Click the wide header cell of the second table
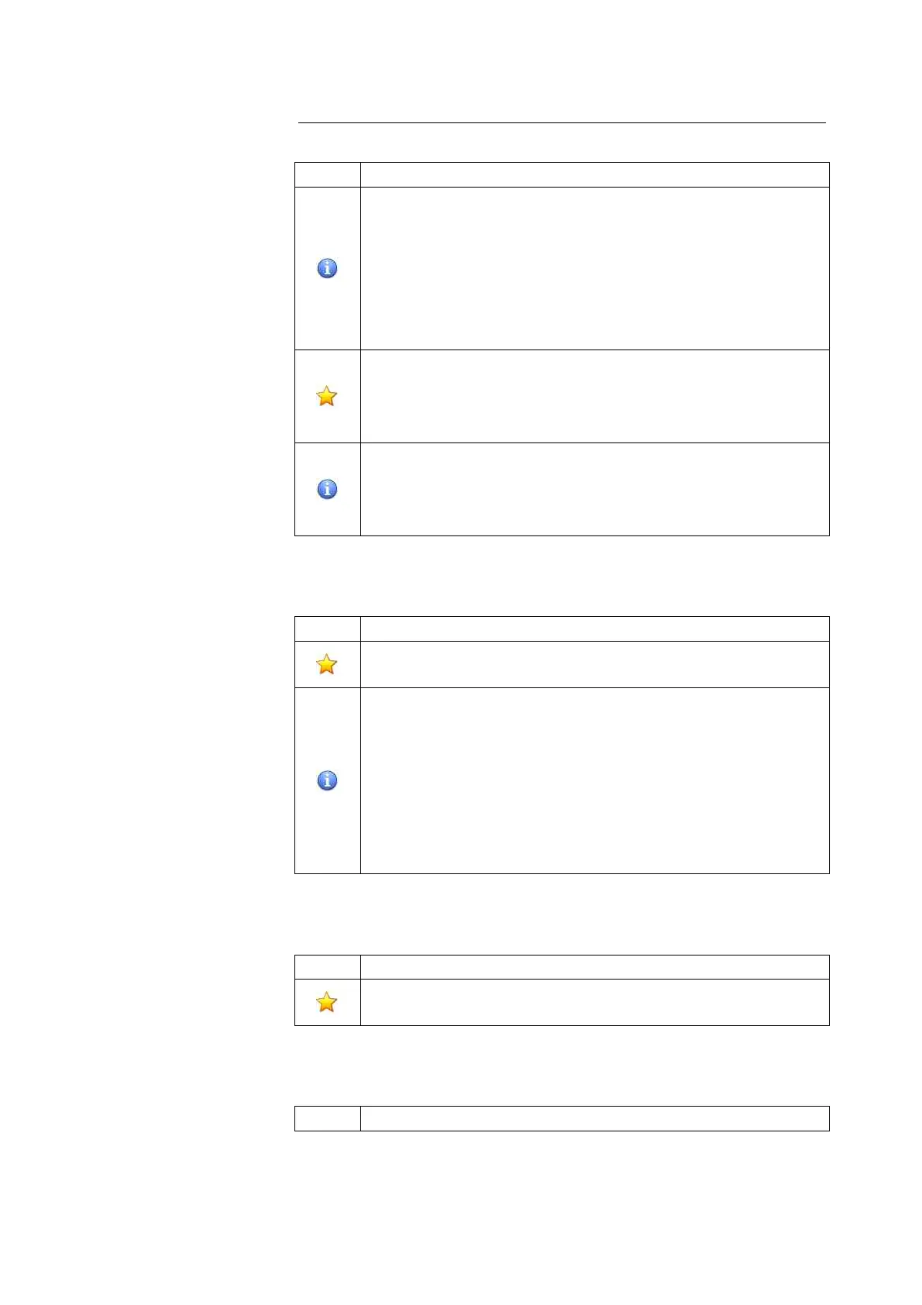This screenshot has width=922, height=1305. tap(594, 628)
